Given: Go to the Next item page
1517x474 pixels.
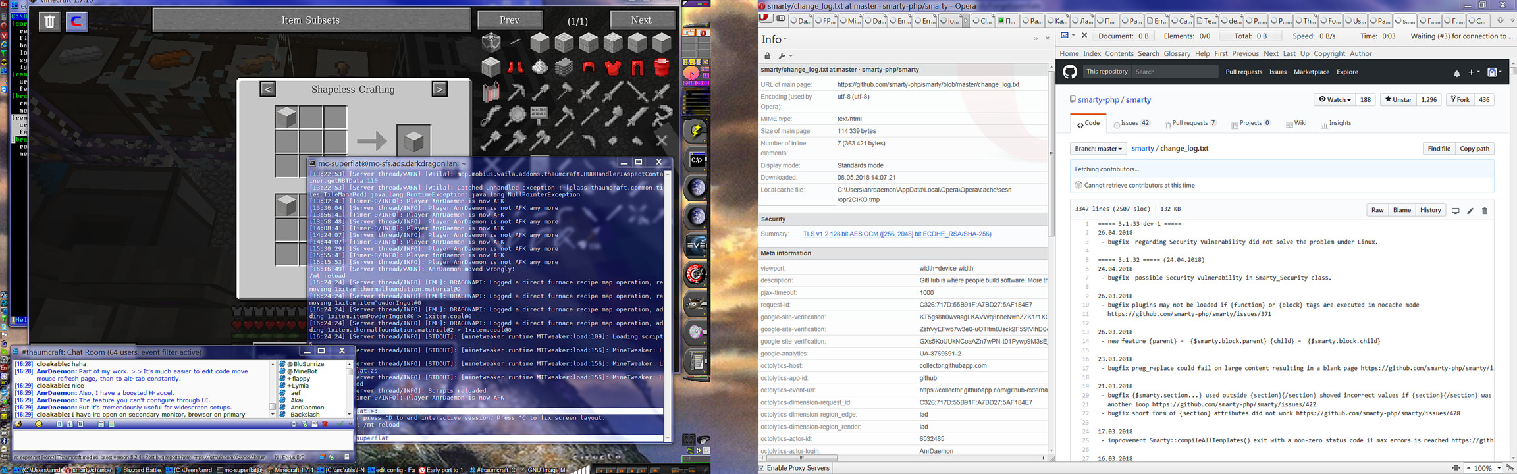Looking at the screenshot, I should [x=642, y=20].
